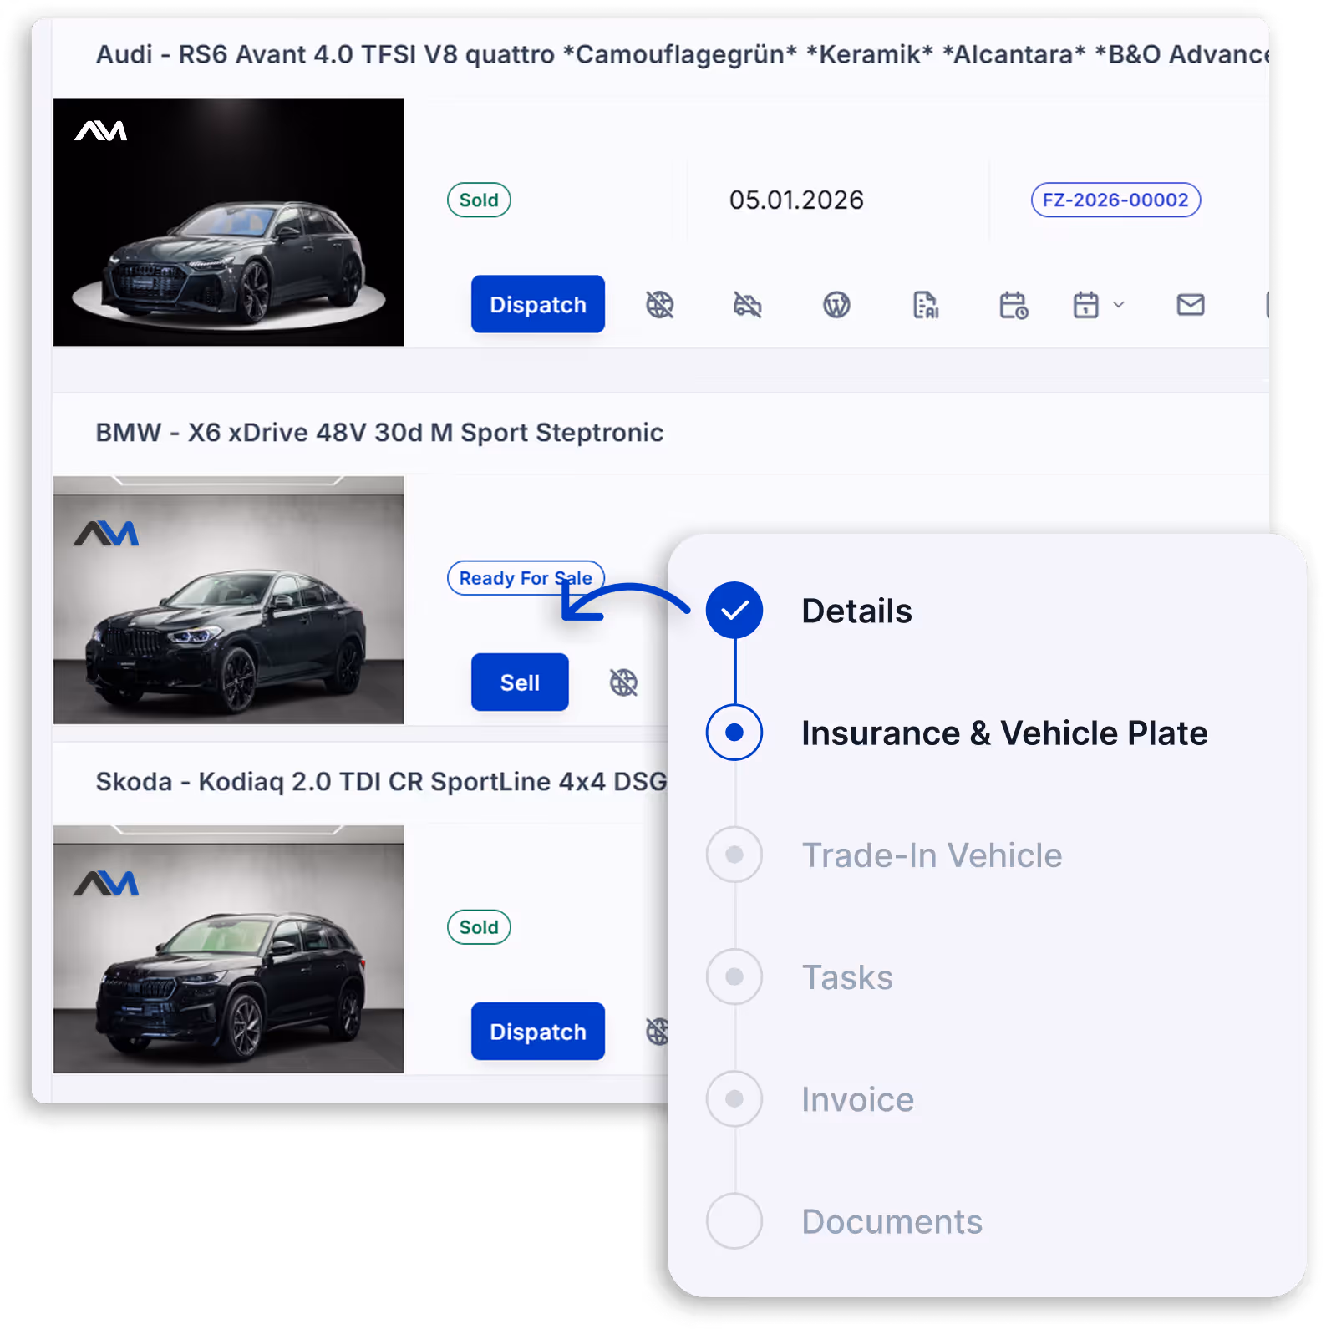
Task: Click the globe-off icon in Skoda row
Action: point(658,1032)
